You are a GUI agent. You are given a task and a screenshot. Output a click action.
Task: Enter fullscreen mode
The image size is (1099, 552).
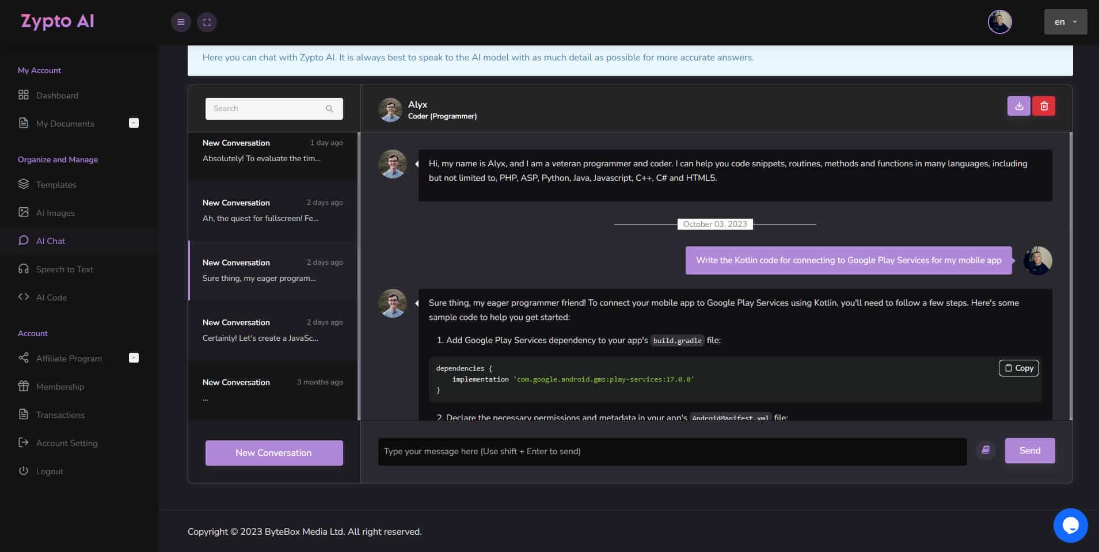click(207, 22)
